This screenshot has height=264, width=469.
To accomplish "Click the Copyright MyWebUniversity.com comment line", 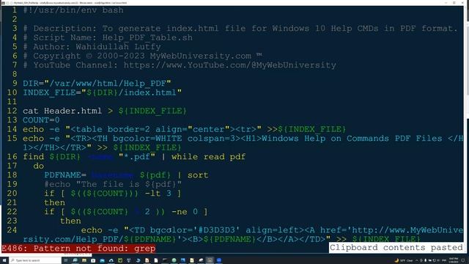I will click(143, 56).
